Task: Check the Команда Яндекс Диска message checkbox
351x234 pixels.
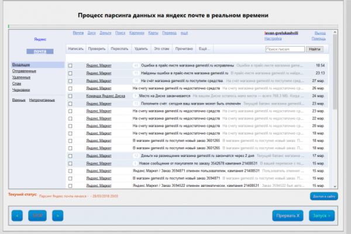Action: point(70,96)
